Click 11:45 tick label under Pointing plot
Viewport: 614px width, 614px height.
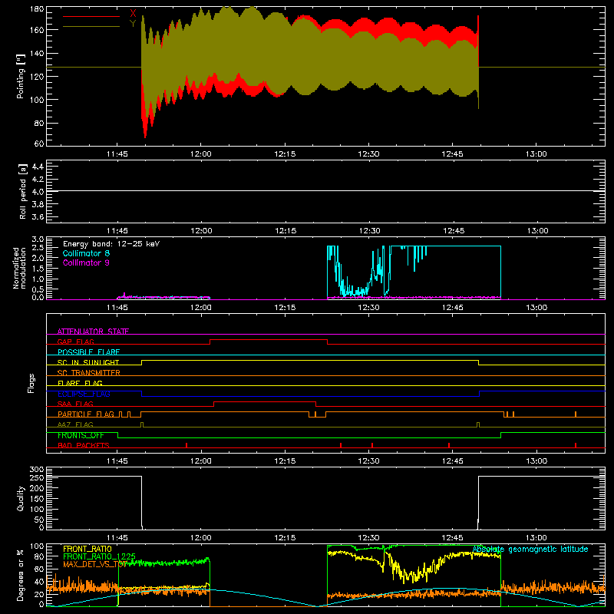(117, 154)
